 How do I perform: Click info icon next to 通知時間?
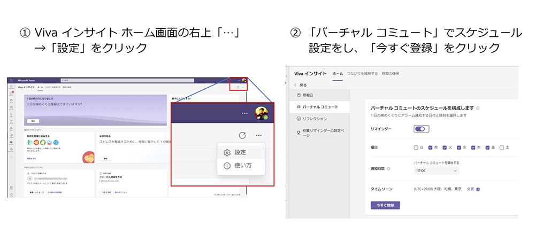[x=389, y=168]
